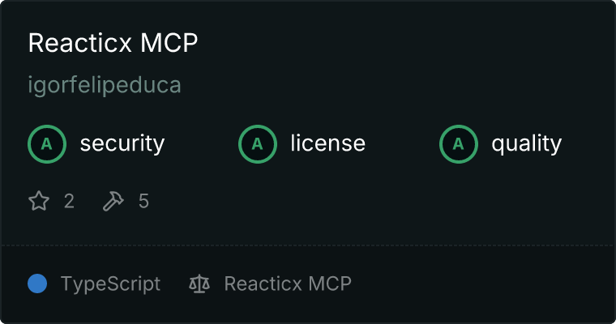This screenshot has width=616, height=324.
Task: Click the star count number 2
Action: coord(69,201)
